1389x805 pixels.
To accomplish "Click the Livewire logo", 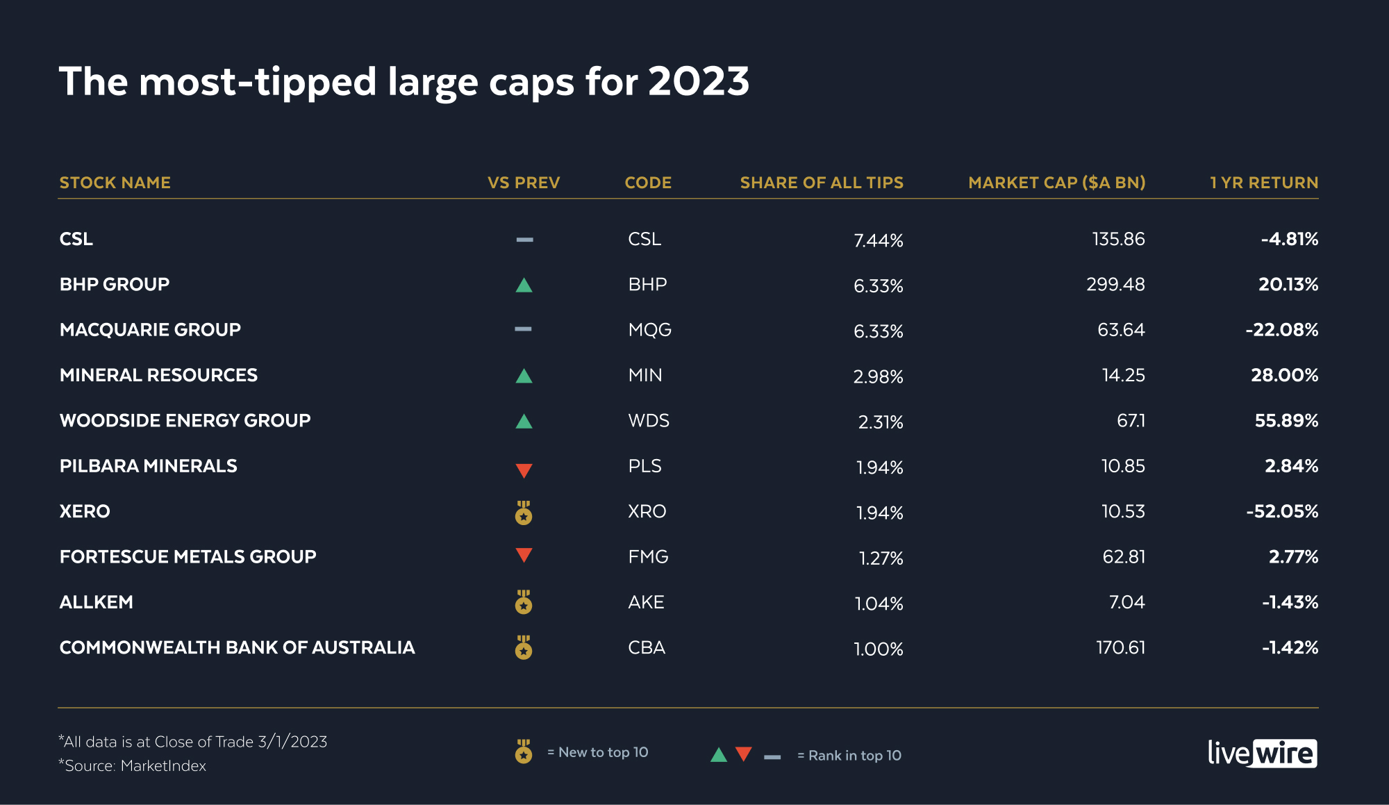I will point(1262,753).
